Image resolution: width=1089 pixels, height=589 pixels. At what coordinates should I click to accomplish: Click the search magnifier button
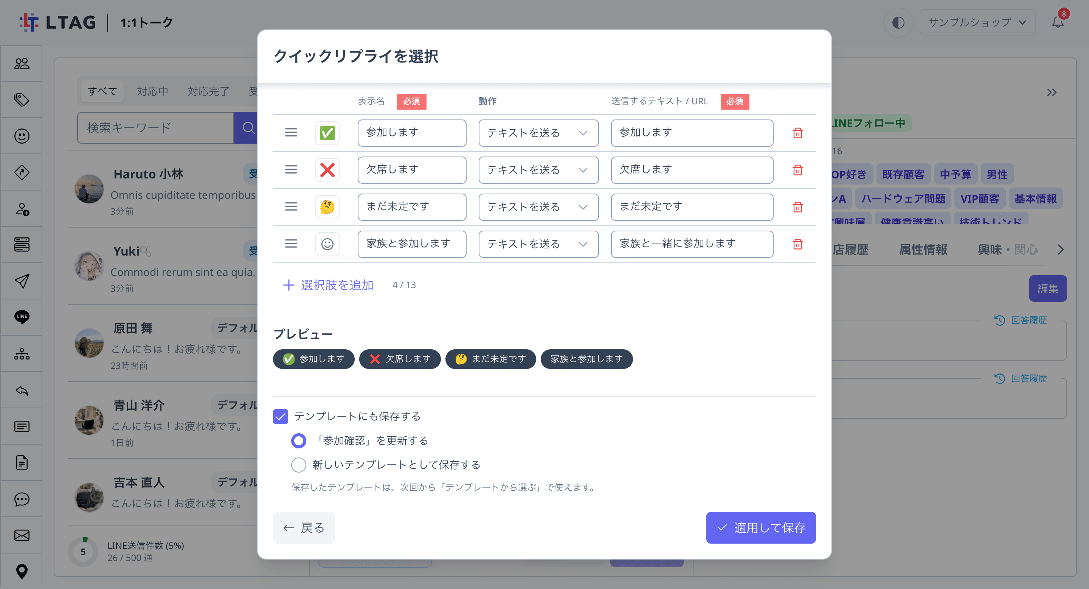[248, 128]
